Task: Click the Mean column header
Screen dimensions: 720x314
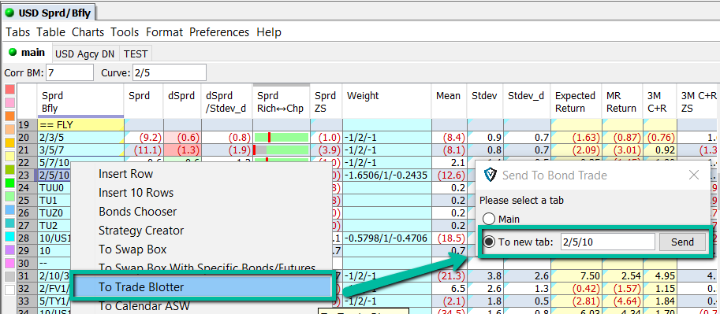Action: pos(449,102)
